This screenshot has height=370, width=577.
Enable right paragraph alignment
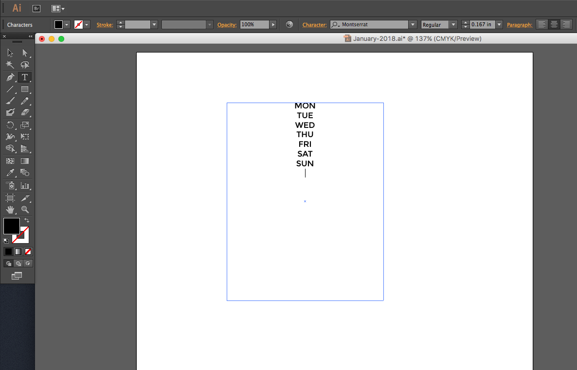[566, 24]
